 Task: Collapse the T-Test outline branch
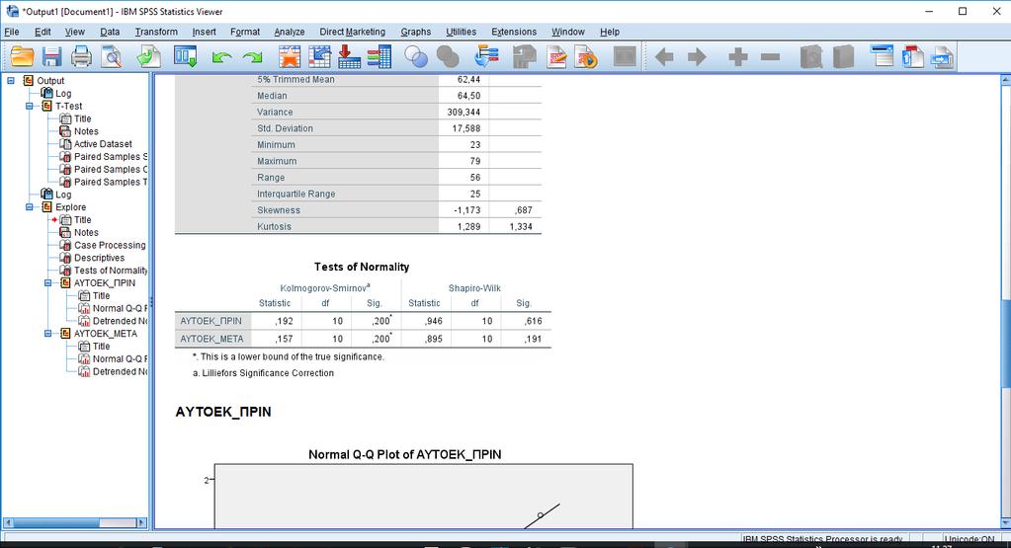tap(30, 106)
